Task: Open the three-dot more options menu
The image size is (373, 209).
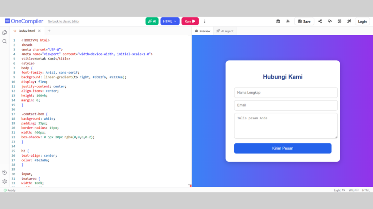Action: 205,21
